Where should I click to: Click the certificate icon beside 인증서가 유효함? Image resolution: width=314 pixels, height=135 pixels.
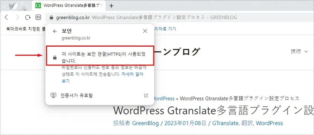[53, 95]
